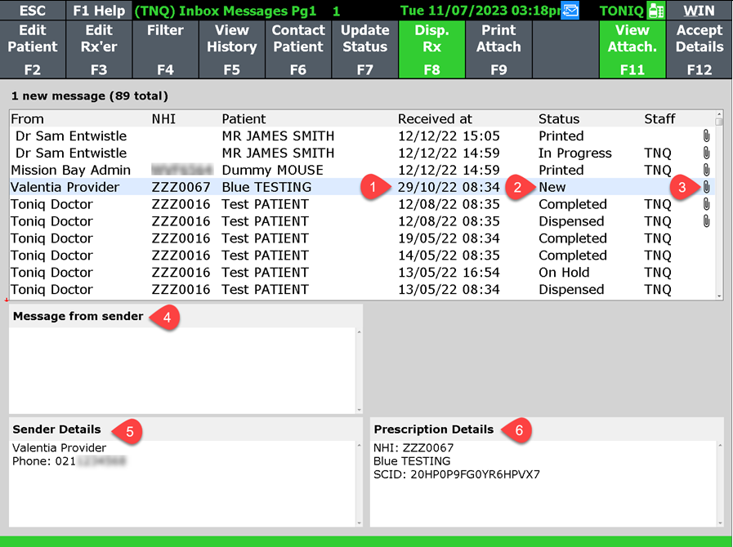
Task: Click the F1 Help menu item
Action: (x=99, y=11)
